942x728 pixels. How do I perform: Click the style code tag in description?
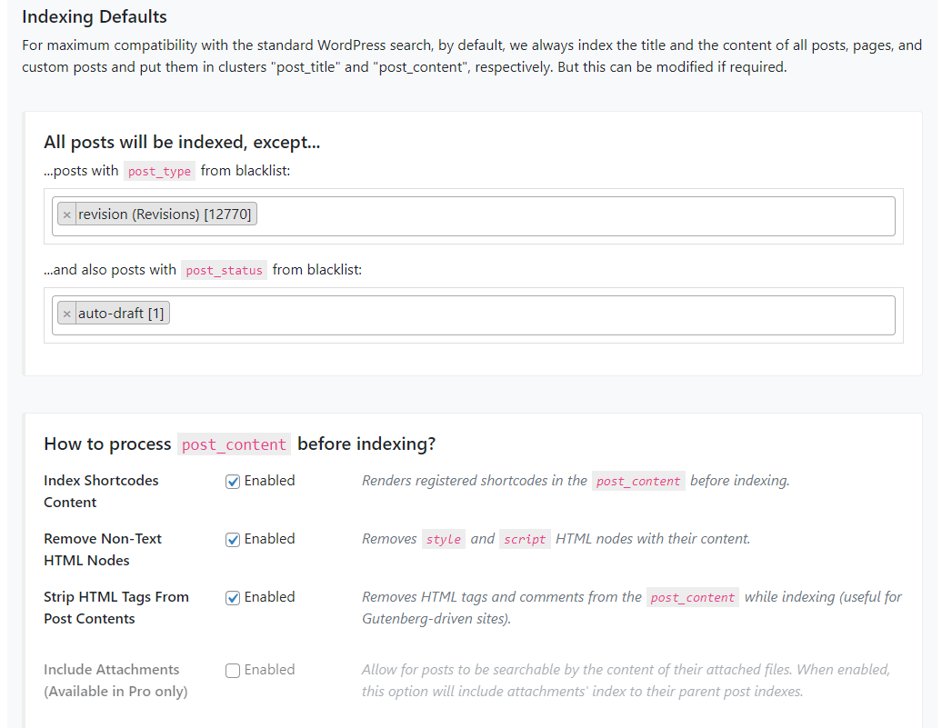(x=444, y=539)
